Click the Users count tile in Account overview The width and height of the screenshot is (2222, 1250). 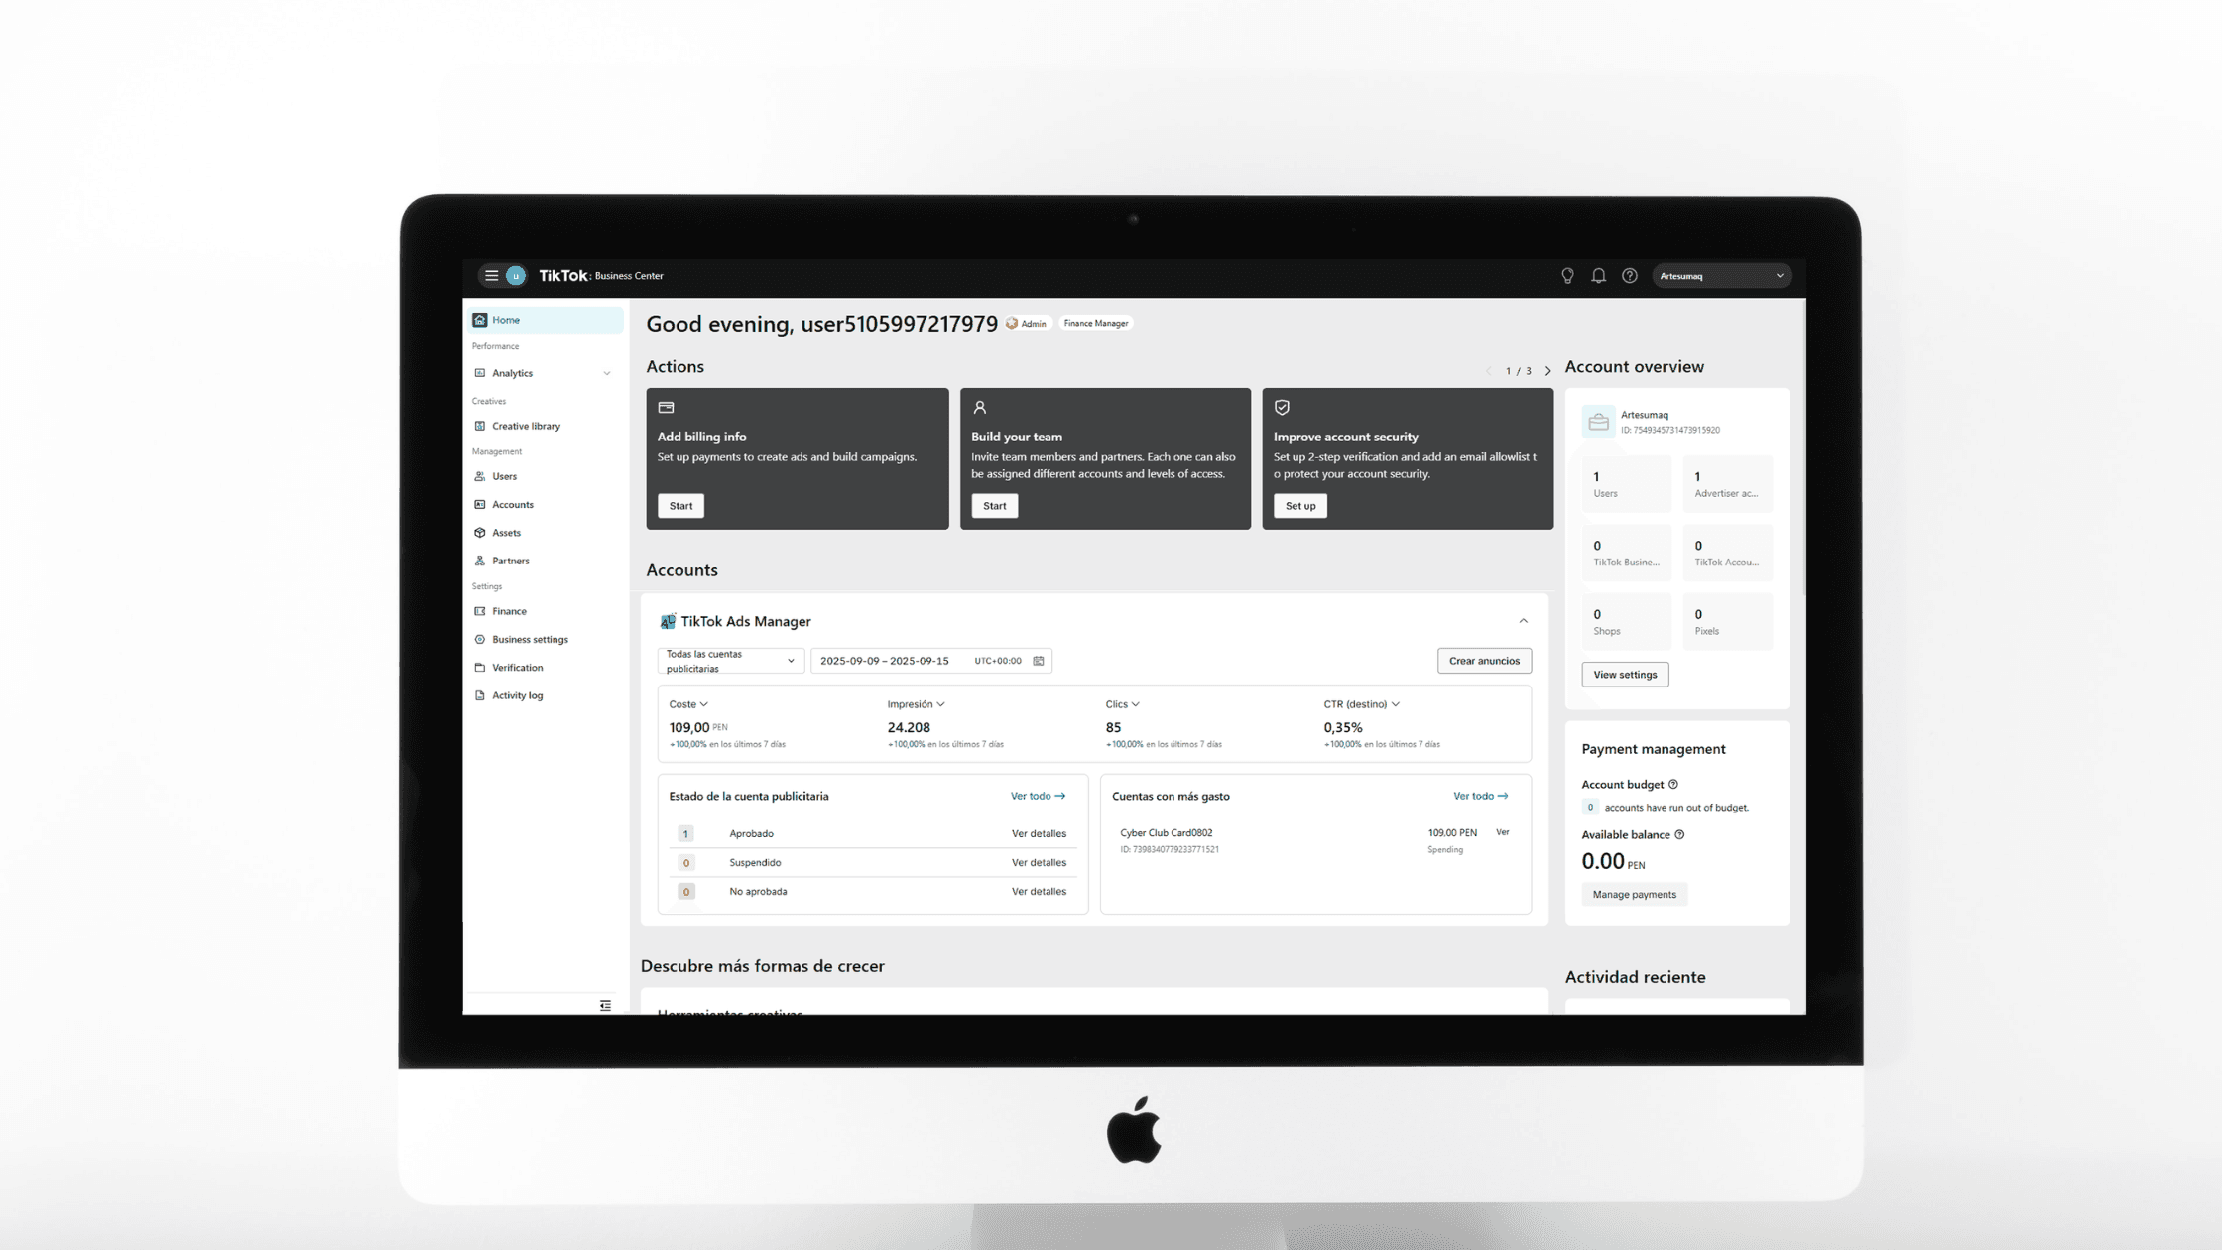coord(1626,484)
